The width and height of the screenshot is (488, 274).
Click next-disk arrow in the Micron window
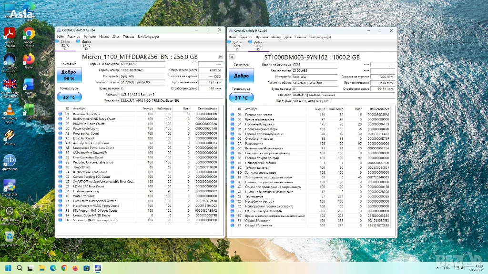pyautogui.click(x=220, y=56)
